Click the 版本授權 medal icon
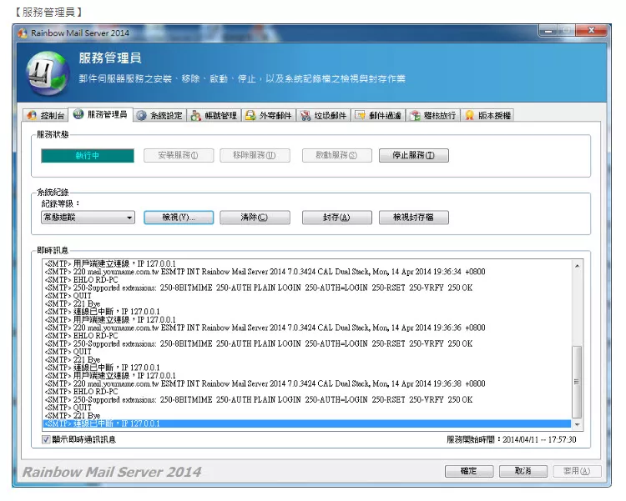Viewport: 626px width, 501px height. [x=470, y=116]
